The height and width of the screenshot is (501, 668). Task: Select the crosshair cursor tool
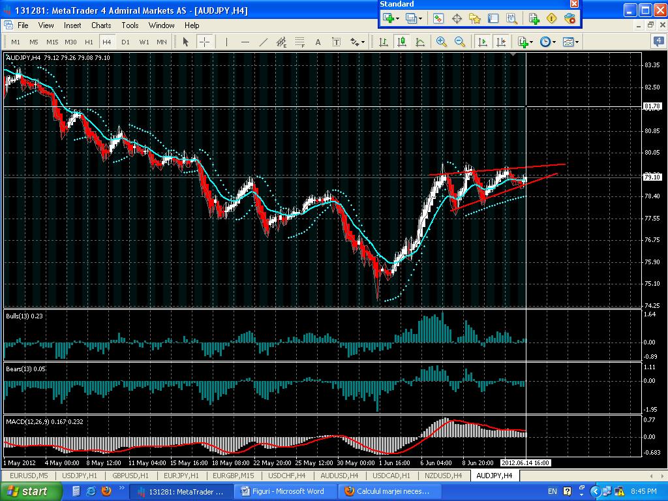(204, 42)
